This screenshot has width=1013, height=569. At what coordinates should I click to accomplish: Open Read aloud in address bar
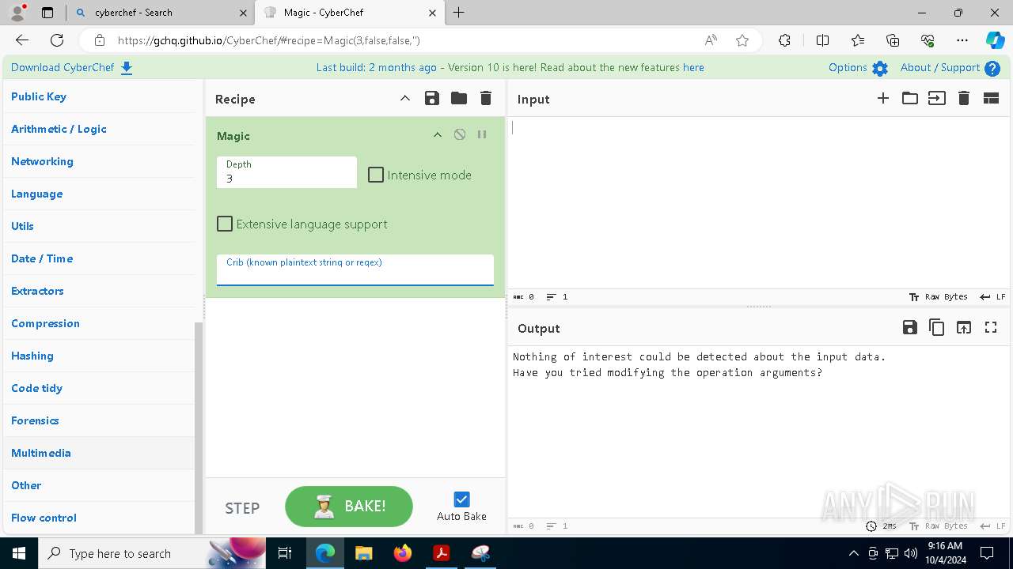[711, 40]
